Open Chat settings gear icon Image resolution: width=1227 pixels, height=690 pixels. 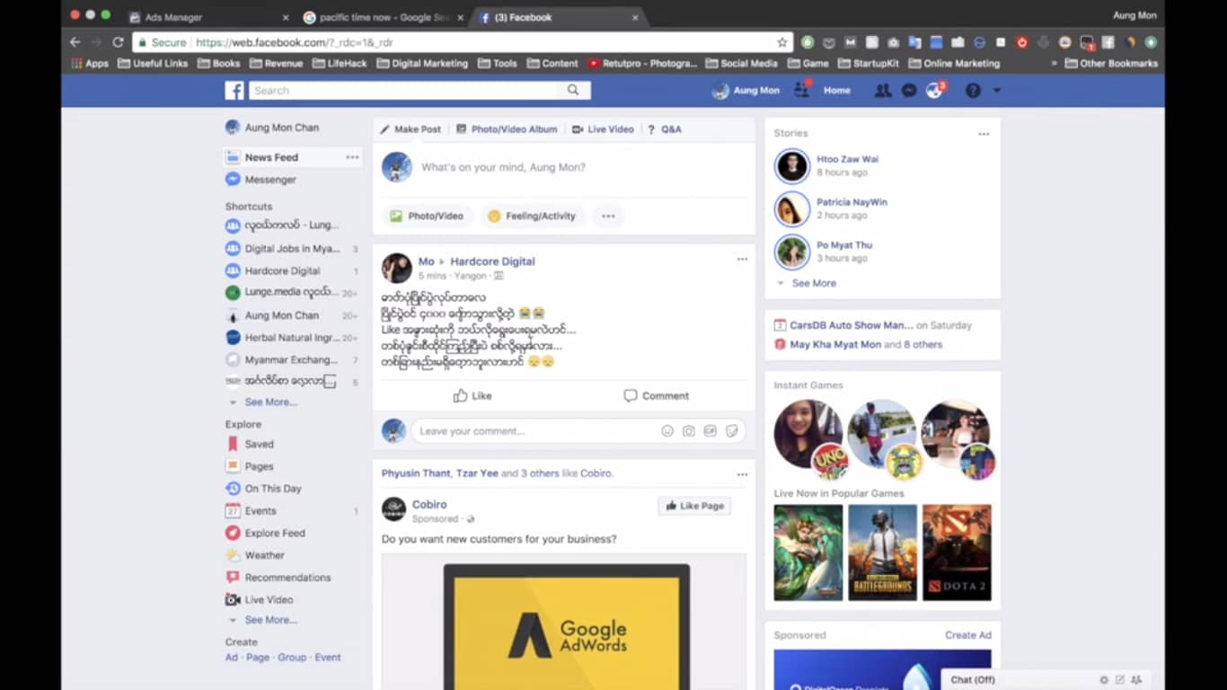click(x=1104, y=680)
